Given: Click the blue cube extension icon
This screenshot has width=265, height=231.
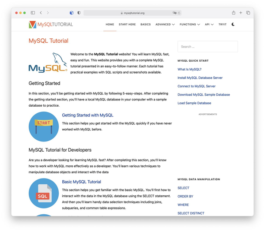Looking at the screenshot, I should pyautogui.click(x=72, y=13).
